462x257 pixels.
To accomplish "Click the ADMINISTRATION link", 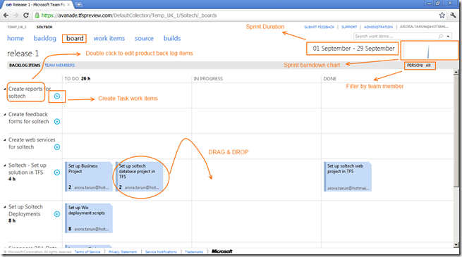I will [x=378, y=27].
